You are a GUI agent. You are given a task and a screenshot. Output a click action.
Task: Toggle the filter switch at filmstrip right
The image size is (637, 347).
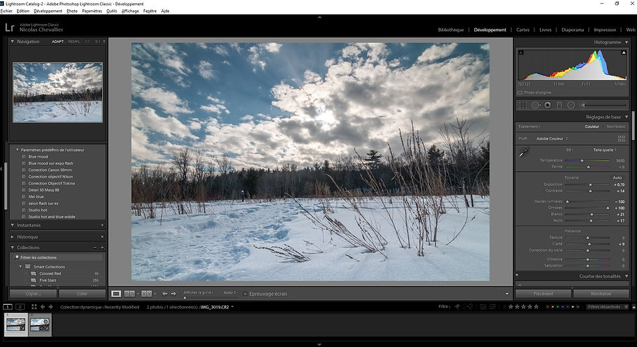click(x=634, y=307)
